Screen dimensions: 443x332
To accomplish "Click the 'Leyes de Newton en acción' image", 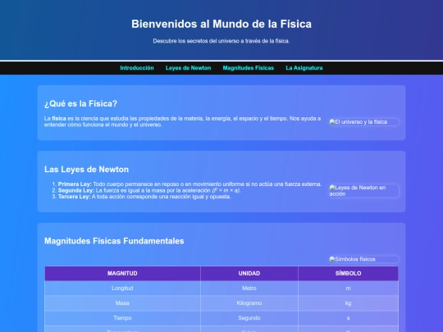I will tap(364, 191).
